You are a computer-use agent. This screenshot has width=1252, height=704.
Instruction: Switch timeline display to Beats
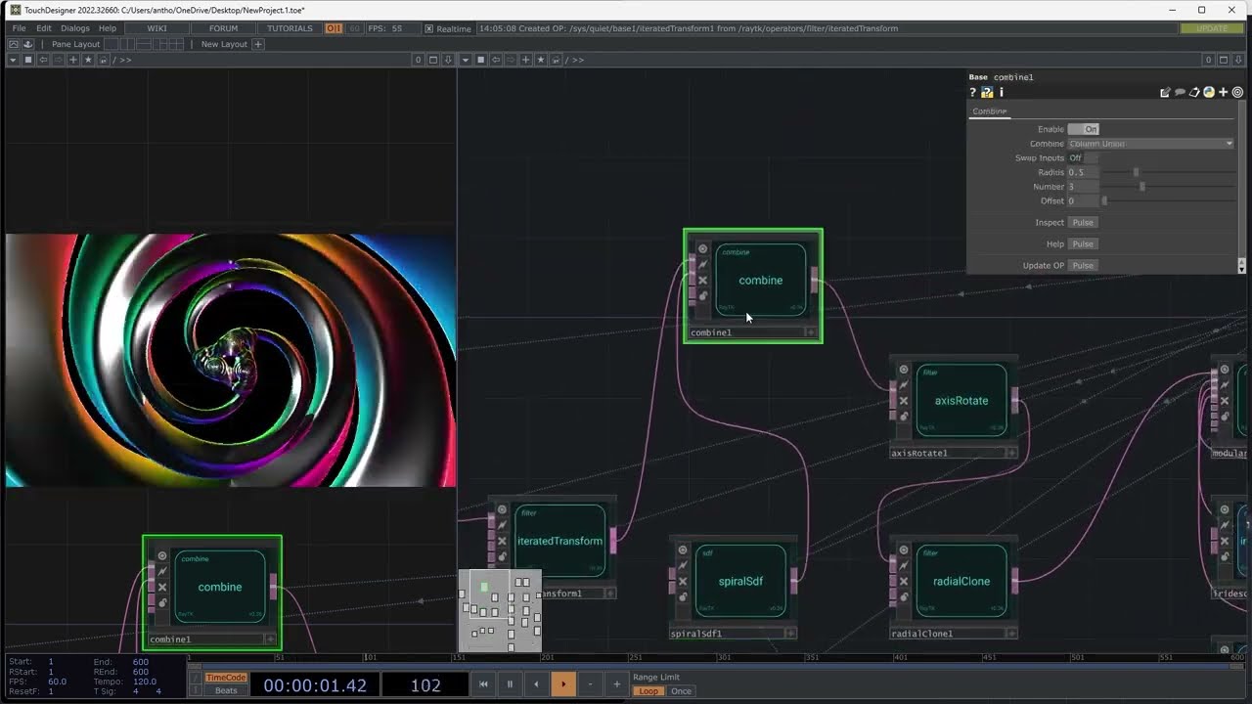coord(226,690)
